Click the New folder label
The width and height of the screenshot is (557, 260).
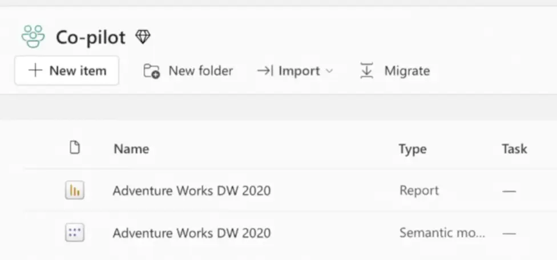[200, 71]
